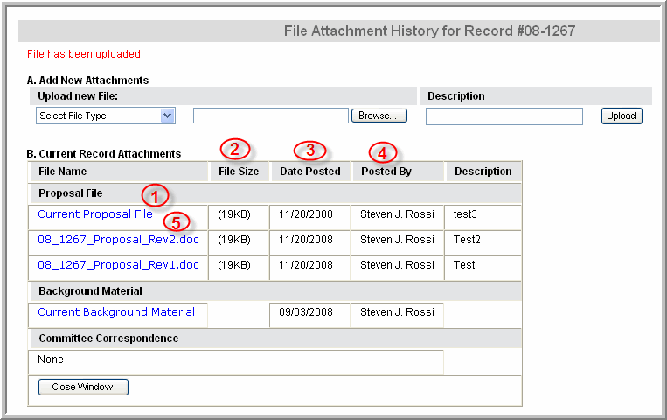667x420 pixels.
Task: Click the page title for Record #08-1267
Action: point(429,31)
